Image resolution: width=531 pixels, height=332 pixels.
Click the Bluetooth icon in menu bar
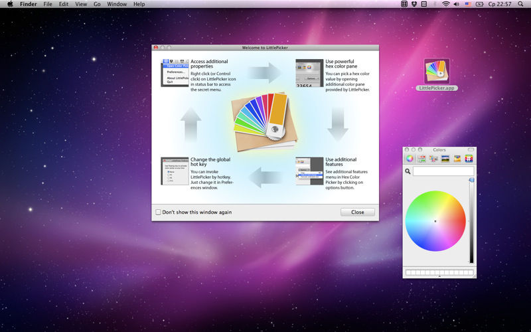coord(435,4)
